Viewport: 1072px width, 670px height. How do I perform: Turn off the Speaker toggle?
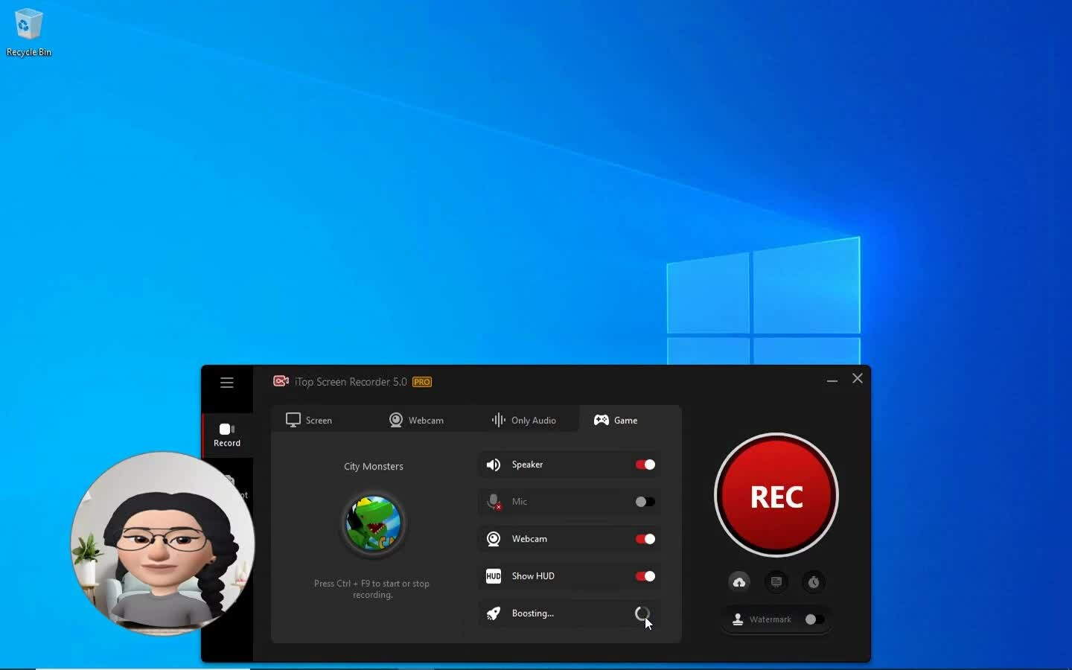click(645, 465)
